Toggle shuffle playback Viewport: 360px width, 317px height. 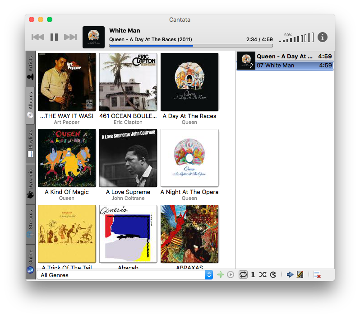263,274
